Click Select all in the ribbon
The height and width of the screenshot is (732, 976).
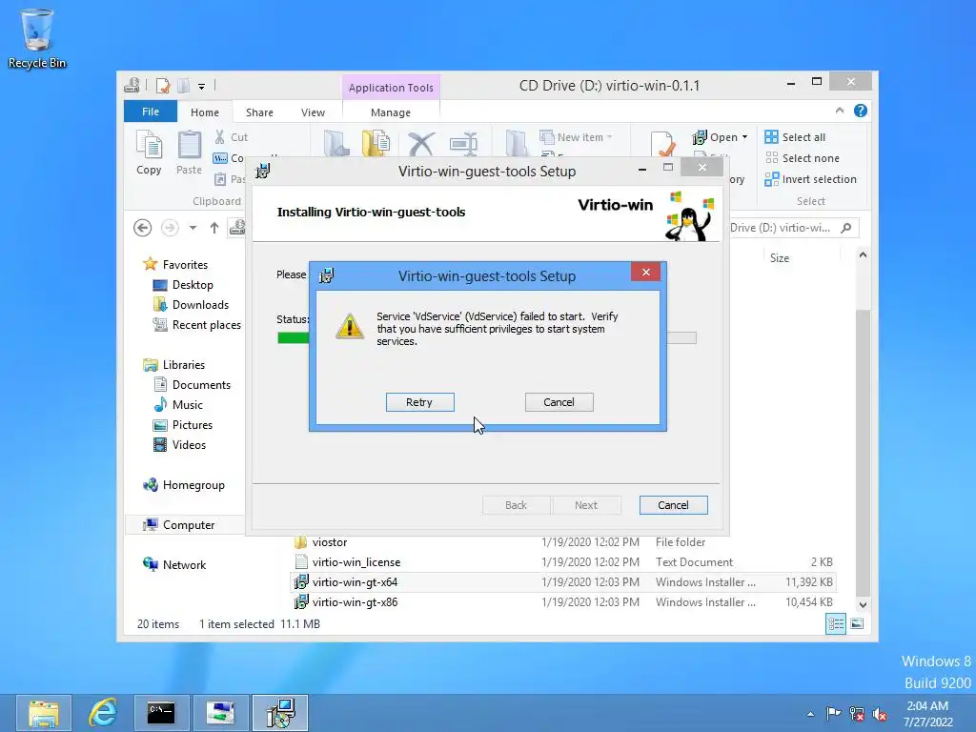tap(796, 137)
